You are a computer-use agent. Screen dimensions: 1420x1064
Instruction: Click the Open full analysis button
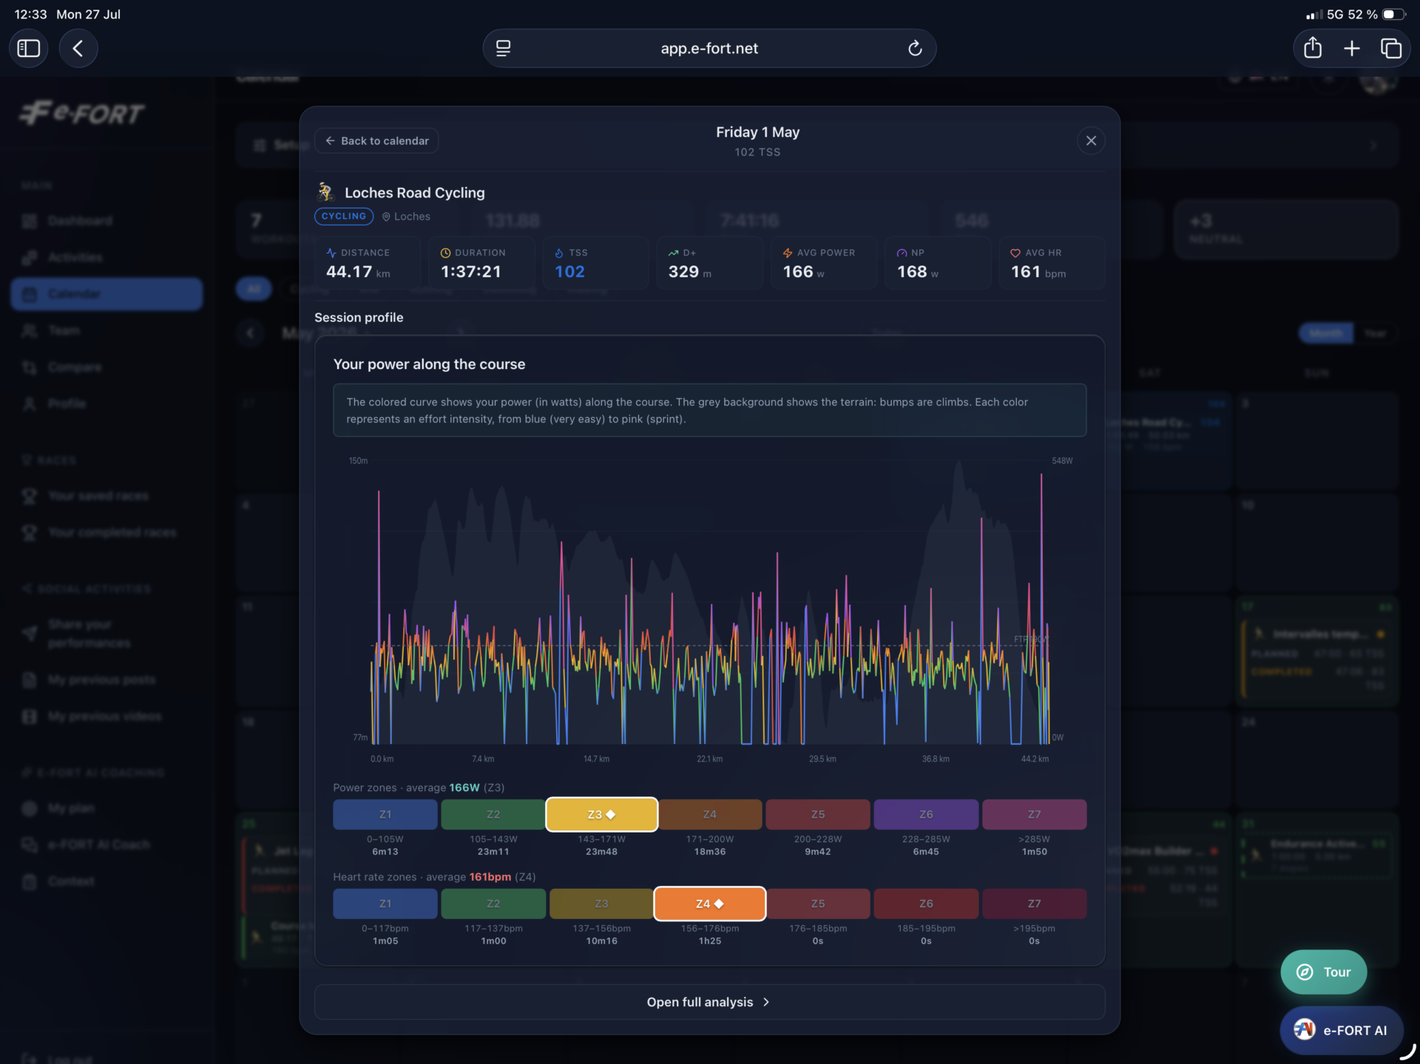[x=709, y=1002]
